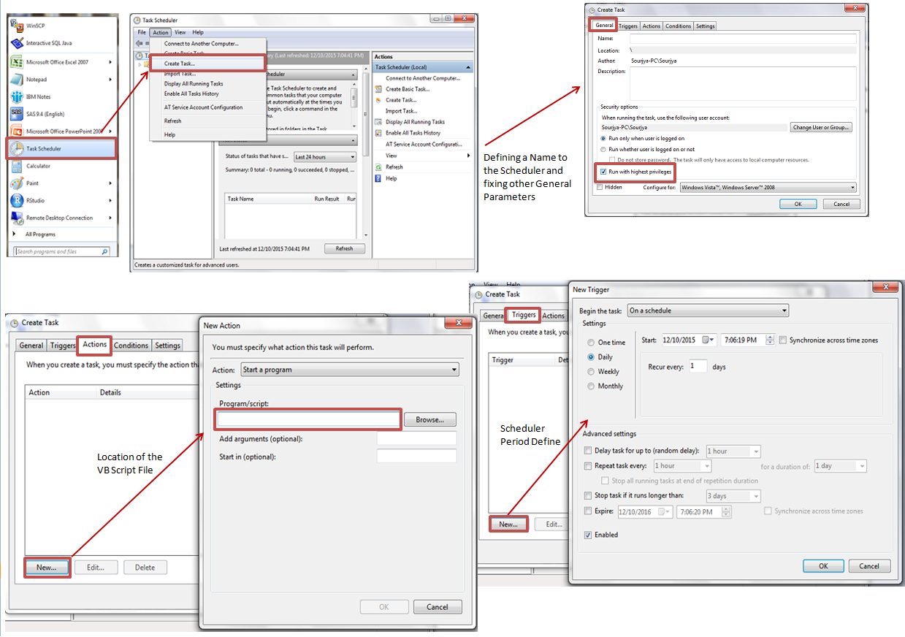The height and width of the screenshot is (637, 905).
Task: Click the Change User or Group button
Action: pos(820,126)
